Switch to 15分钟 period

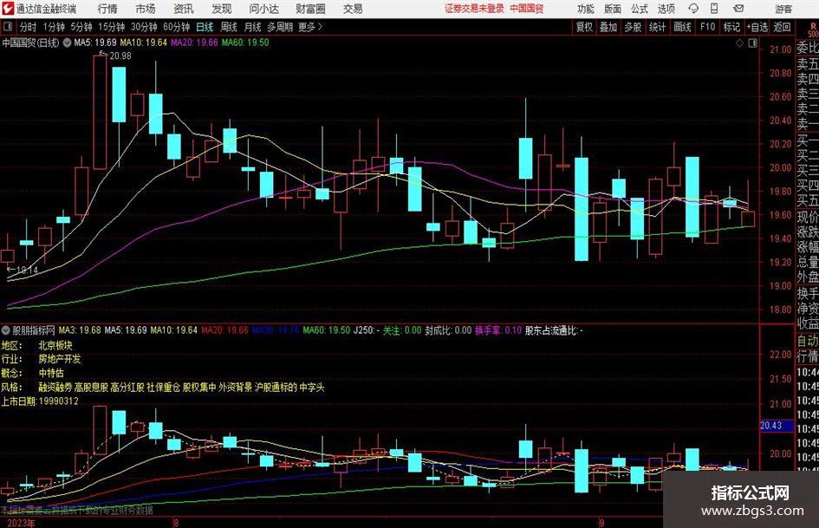point(112,27)
